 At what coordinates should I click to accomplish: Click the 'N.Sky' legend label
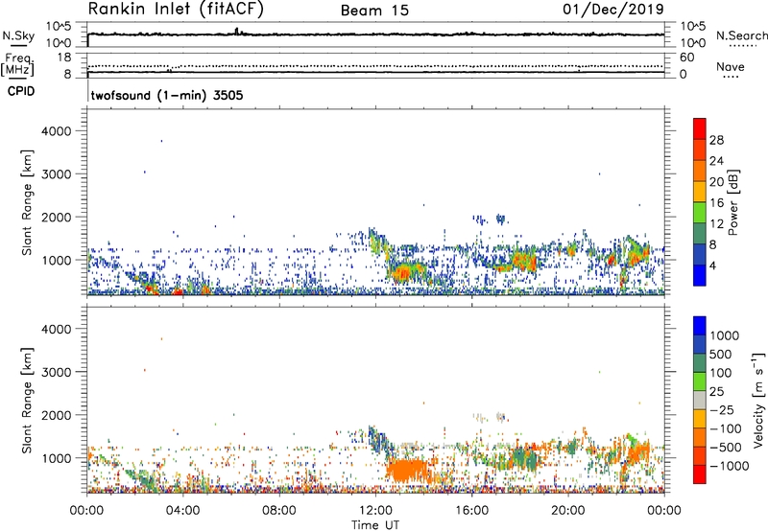click(x=18, y=36)
